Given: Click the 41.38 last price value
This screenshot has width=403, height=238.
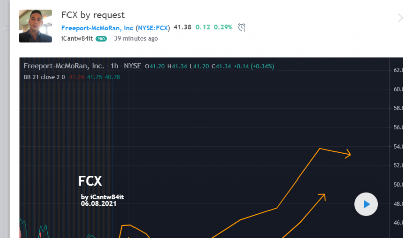Looking at the screenshot, I should tap(182, 27).
